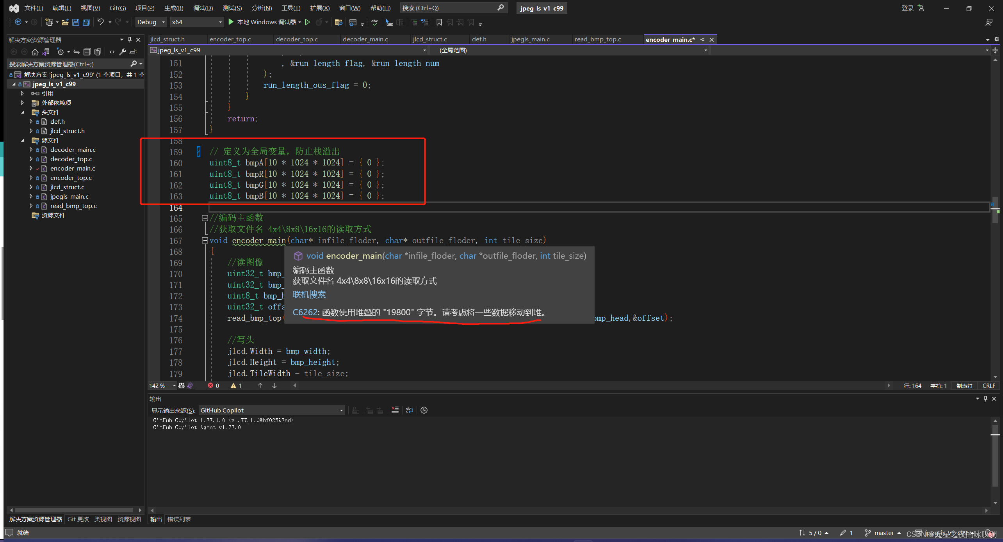Go to Home in Solution Explorer

click(x=35, y=52)
